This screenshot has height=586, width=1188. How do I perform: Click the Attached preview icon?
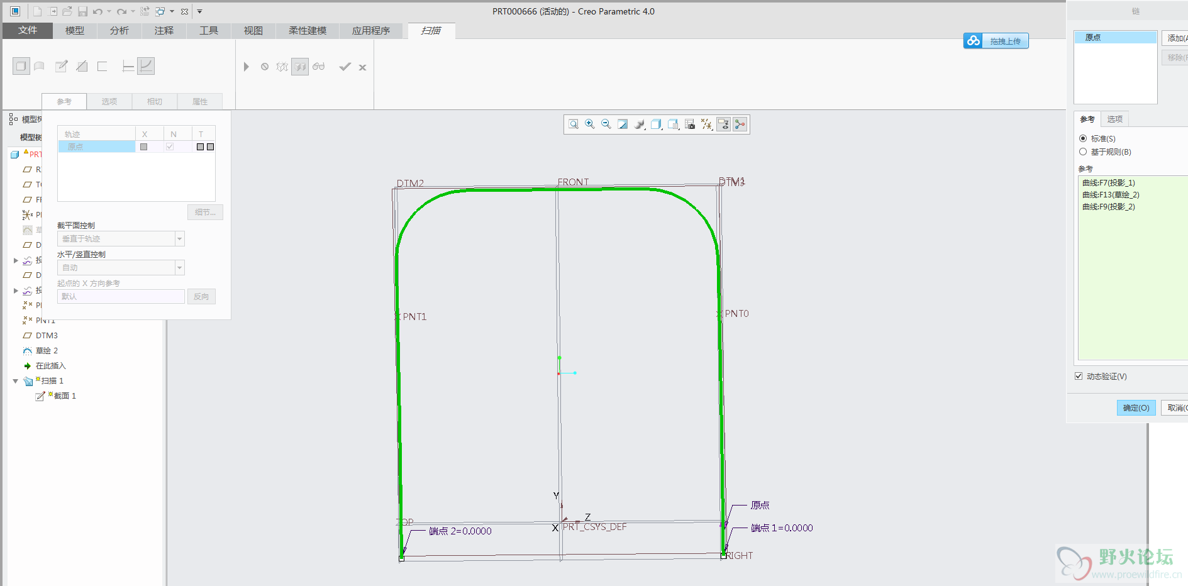pyautogui.click(x=300, y=67)
